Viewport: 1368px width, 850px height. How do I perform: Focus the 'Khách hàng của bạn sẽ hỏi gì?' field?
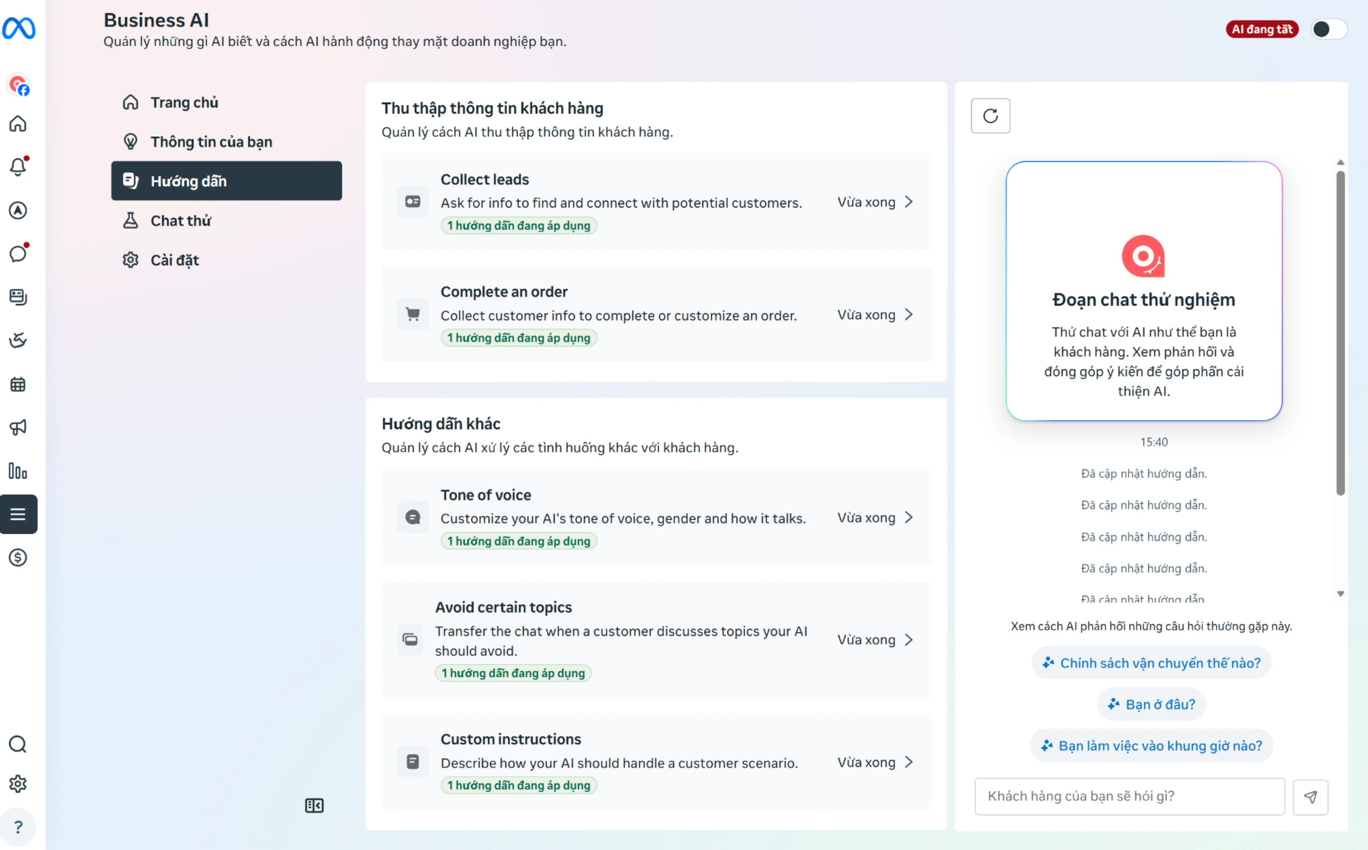point(1130,797)
